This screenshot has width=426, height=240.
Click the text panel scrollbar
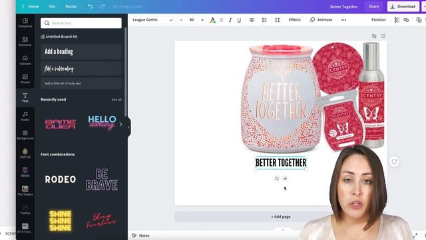click(x=126, y=72)
